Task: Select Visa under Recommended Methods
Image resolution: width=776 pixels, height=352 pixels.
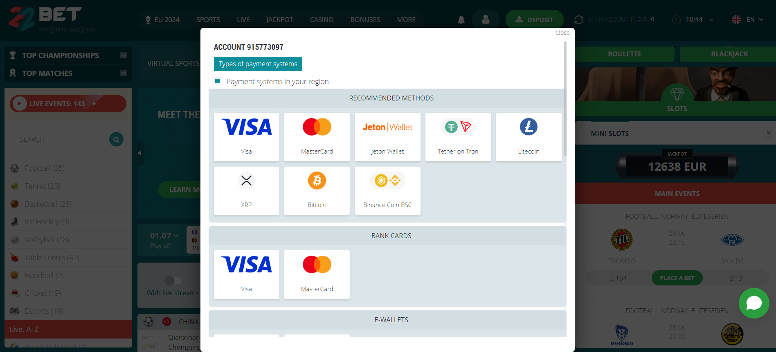Action: coord(246,137)
